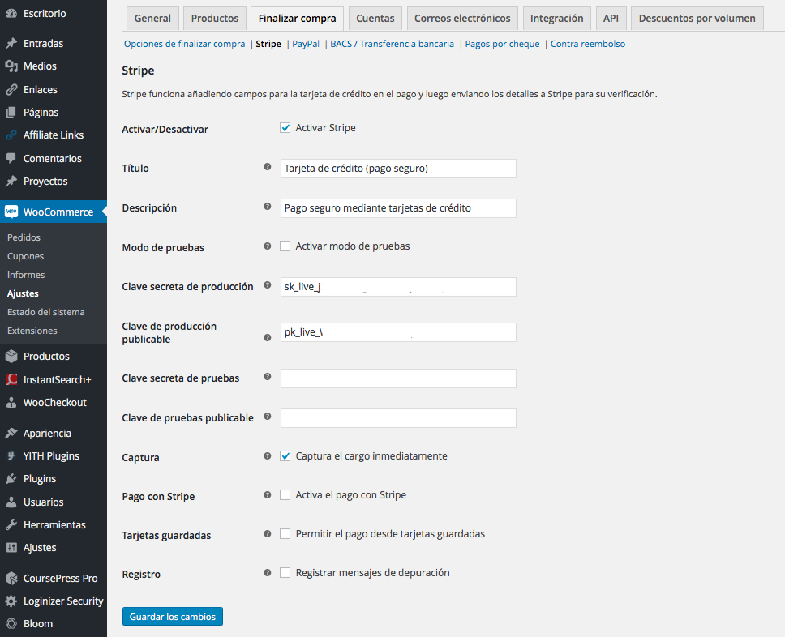Click the WooCommerce logo icon
The image size is (785, 637).
[11, 212]
